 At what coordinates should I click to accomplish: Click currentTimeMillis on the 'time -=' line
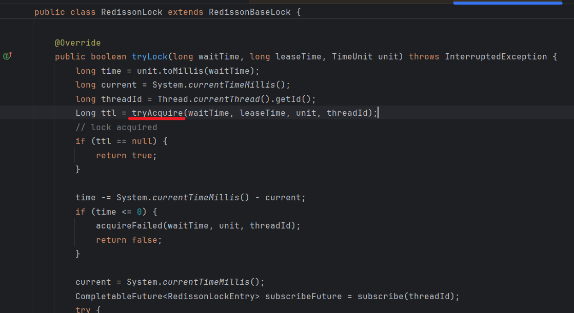click(x=196, y=197)
